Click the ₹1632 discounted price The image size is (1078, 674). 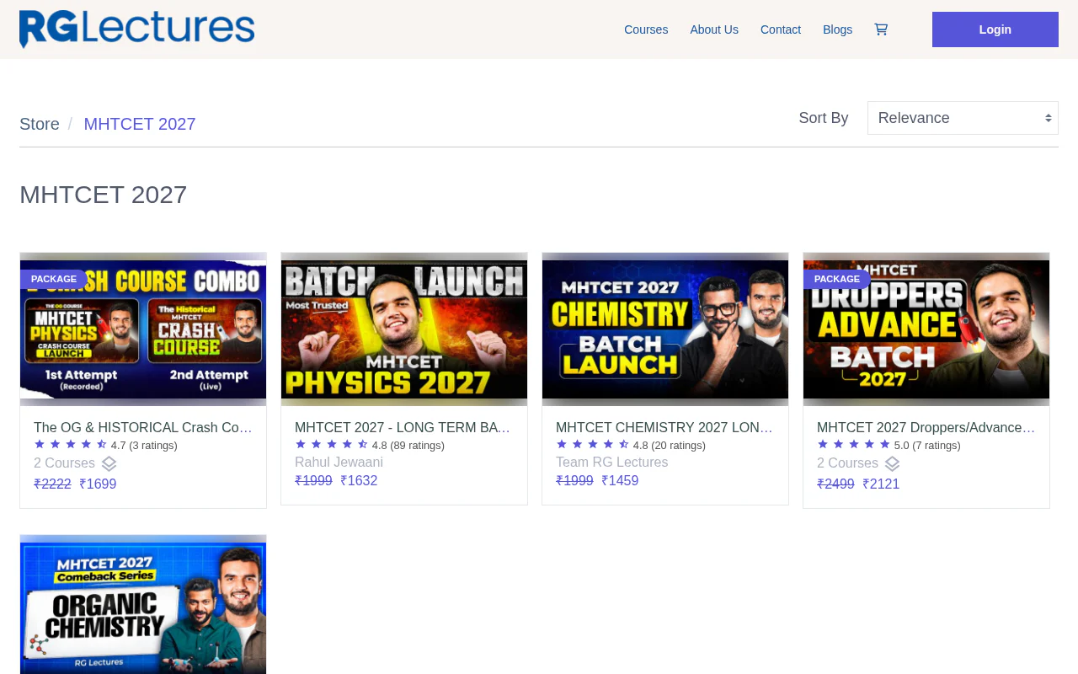[x=359, y=481]
